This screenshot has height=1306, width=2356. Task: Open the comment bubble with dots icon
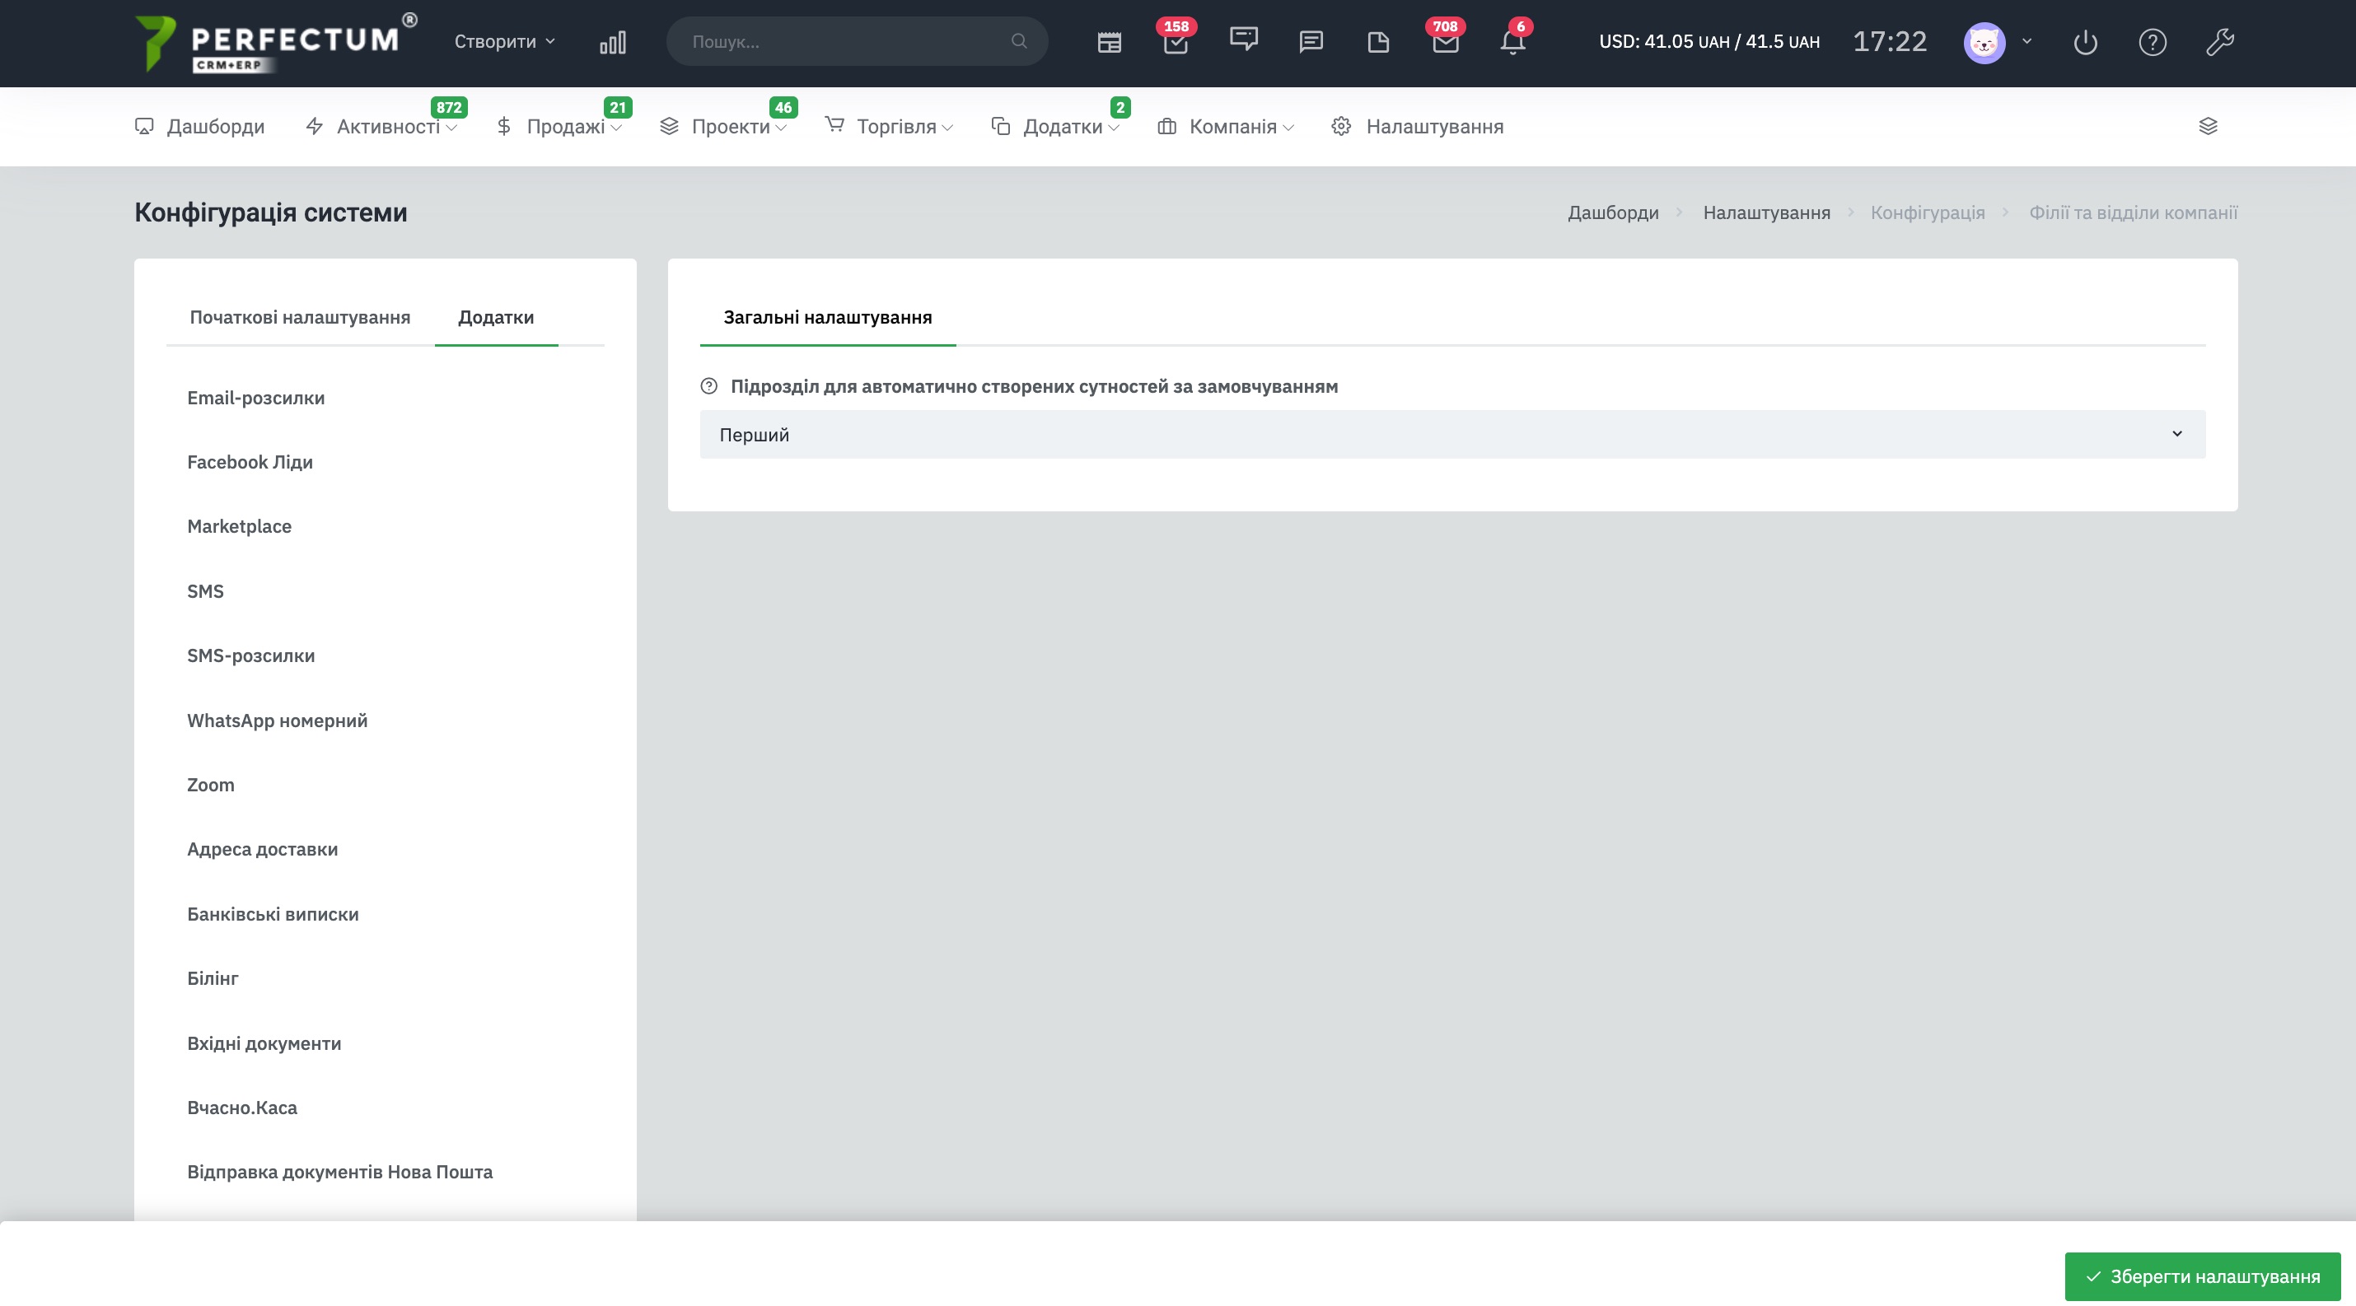coord(1244,40)
